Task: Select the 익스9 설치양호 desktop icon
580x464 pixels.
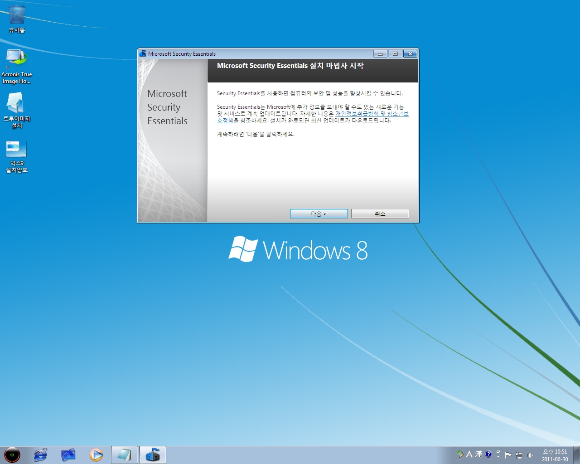Action: coord(17,157)
